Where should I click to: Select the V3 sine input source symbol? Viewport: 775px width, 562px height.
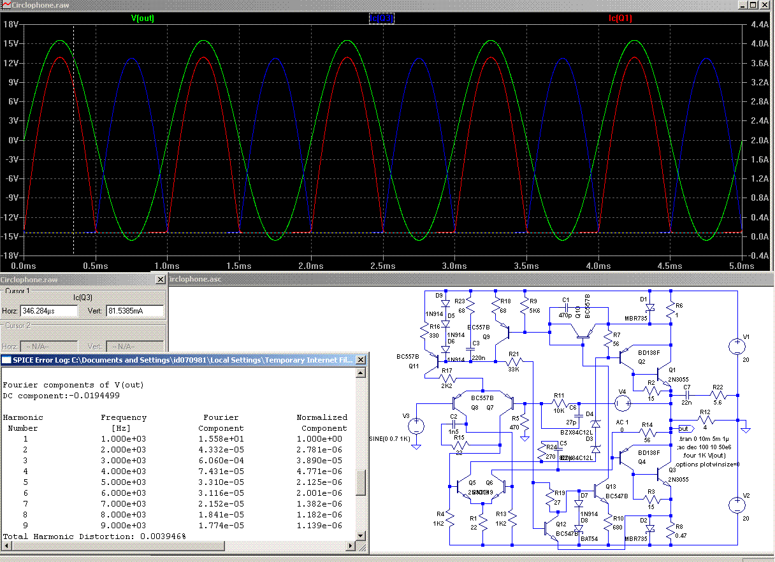(416, 426)
